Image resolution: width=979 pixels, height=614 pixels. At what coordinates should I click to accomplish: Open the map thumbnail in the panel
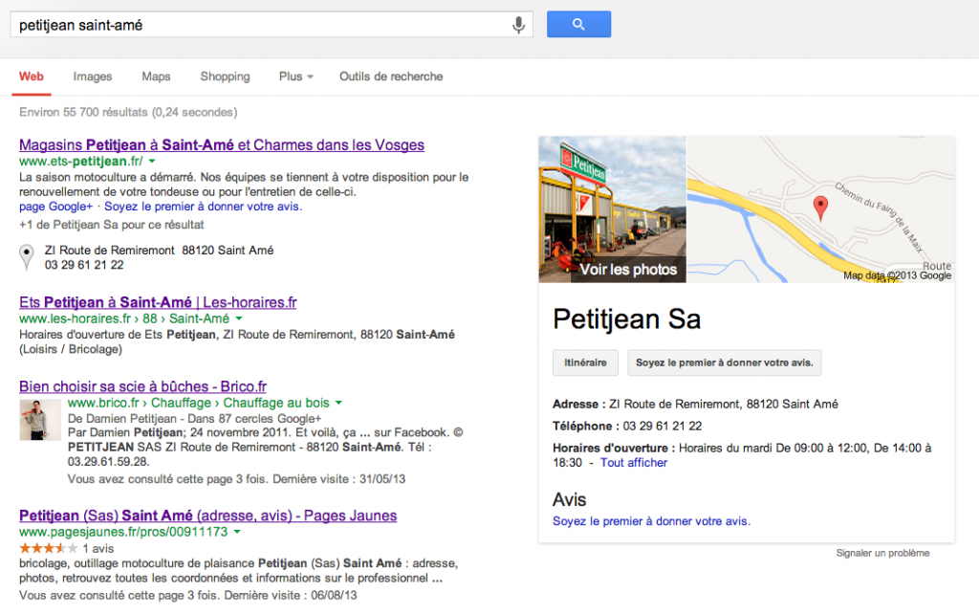pos(820,209)
